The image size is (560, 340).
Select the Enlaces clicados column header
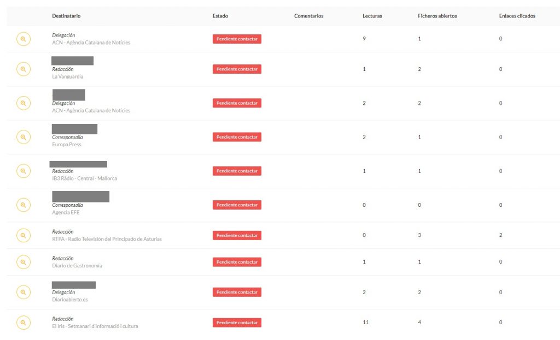tap(517, 16)
